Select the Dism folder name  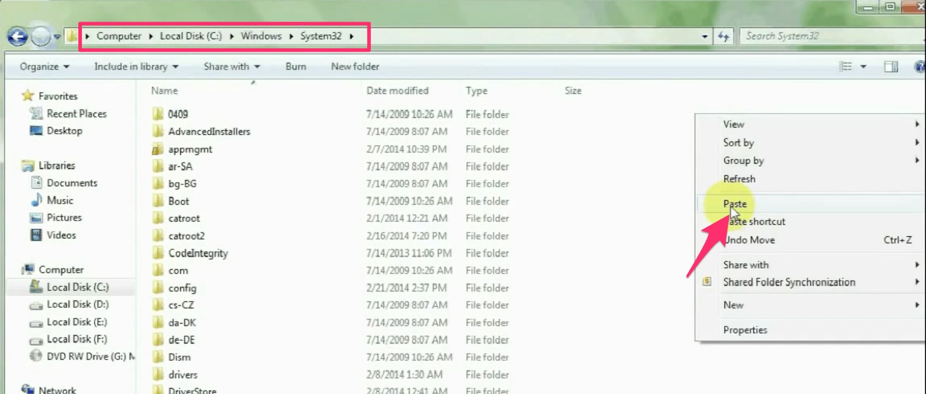[179, 357]
